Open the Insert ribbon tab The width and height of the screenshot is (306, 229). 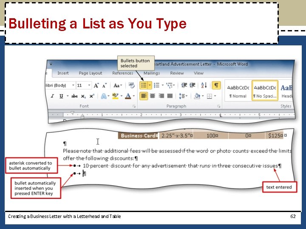click(63, 73)
